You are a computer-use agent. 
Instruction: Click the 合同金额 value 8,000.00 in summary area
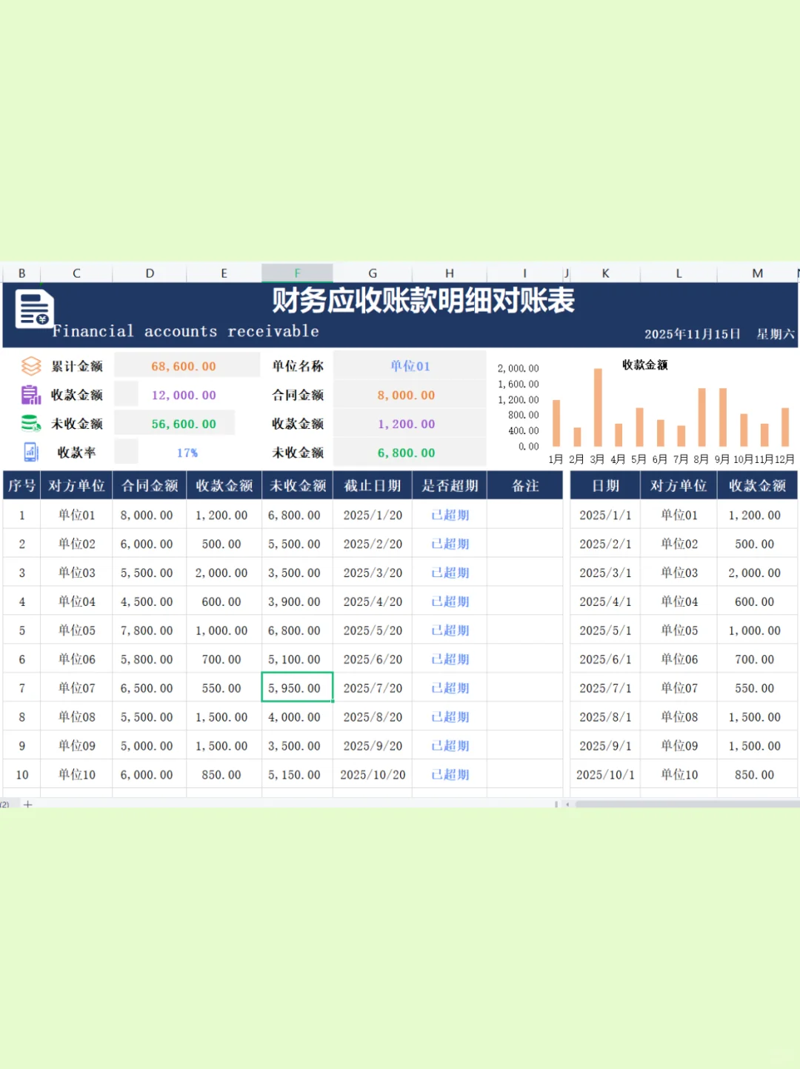(x=410, y=394)
